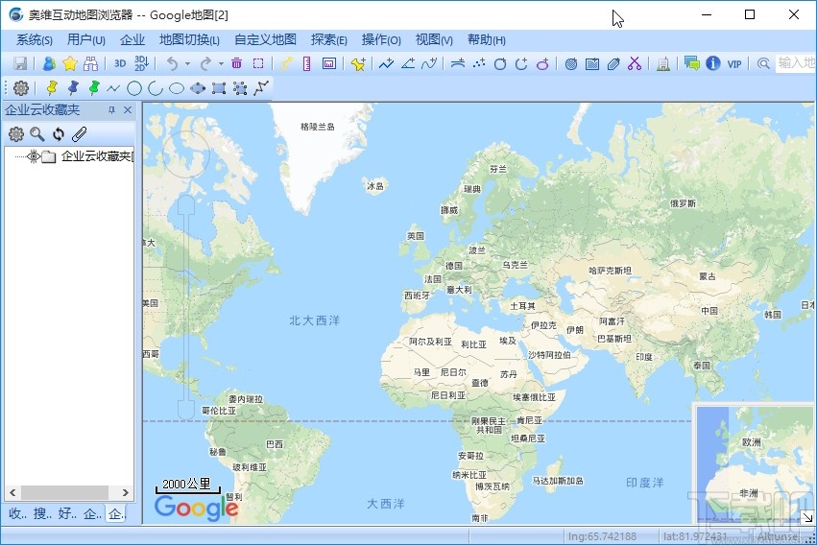Expand the overview minimap corner arrow
The image size is (817, 545).
(x=806, y=516)
